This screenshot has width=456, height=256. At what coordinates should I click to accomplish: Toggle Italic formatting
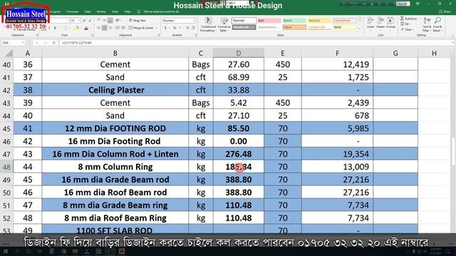[x=49, y=28]
